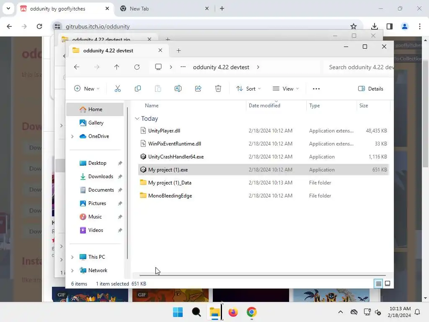Expand This PC in navigation pane

[x=72, y=257]
